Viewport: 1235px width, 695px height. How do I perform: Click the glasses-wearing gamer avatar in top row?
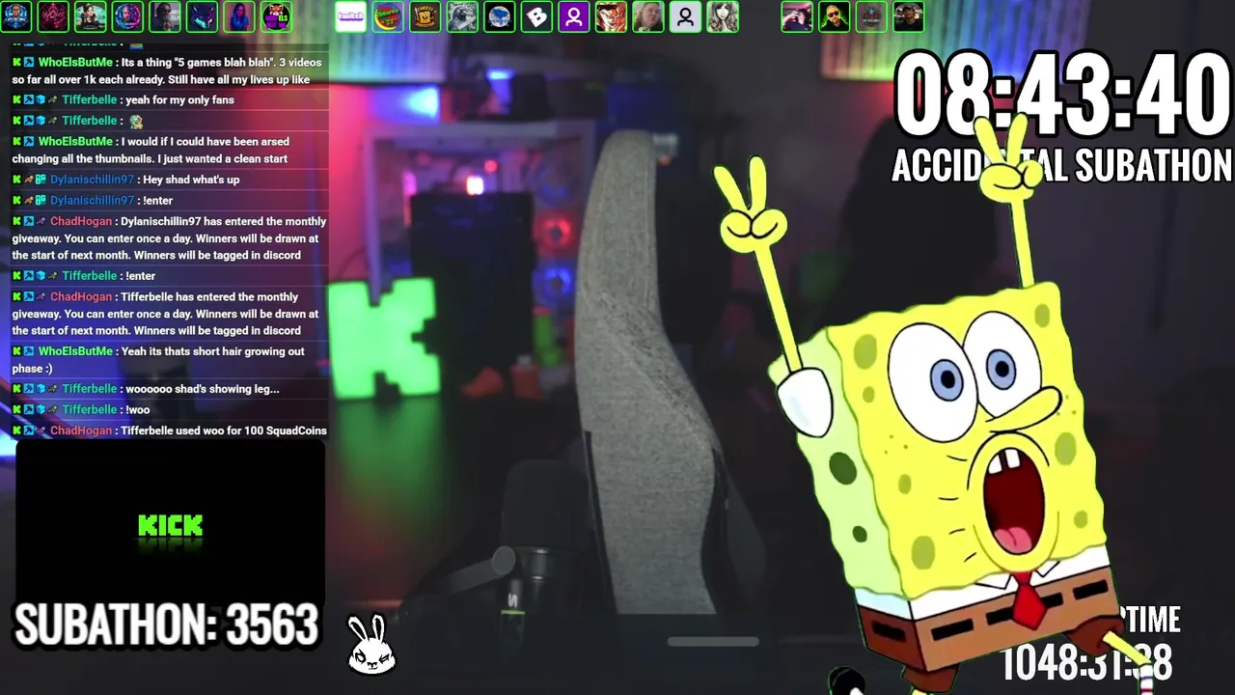coord(16,16)
